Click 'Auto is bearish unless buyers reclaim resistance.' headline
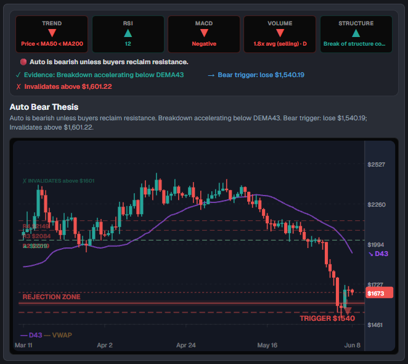The width and height of the screenshot is (408, 364). 108,62
